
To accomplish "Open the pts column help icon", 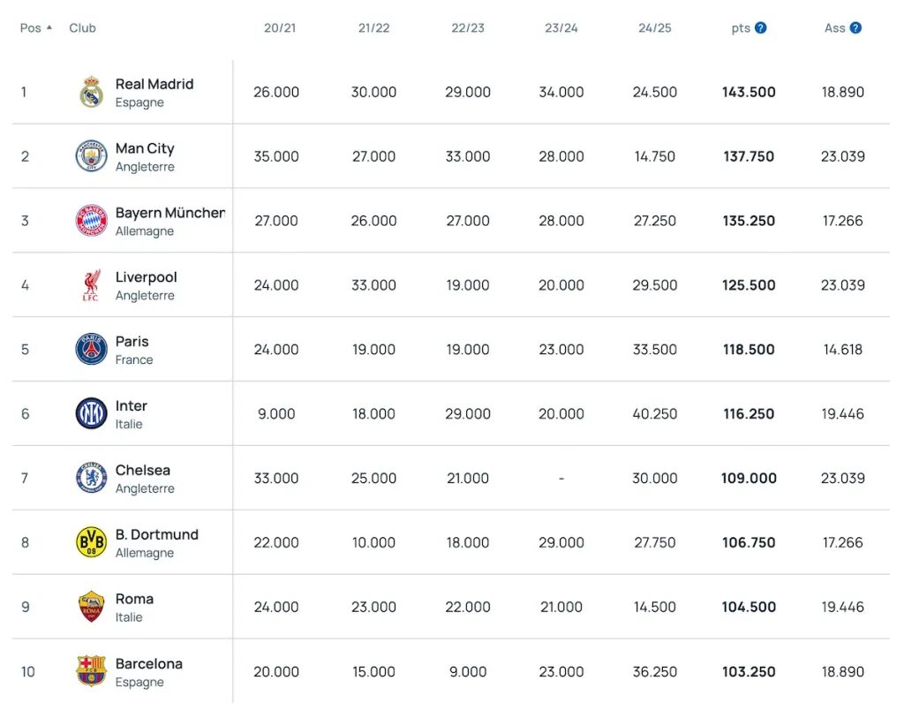I will 760,27.
